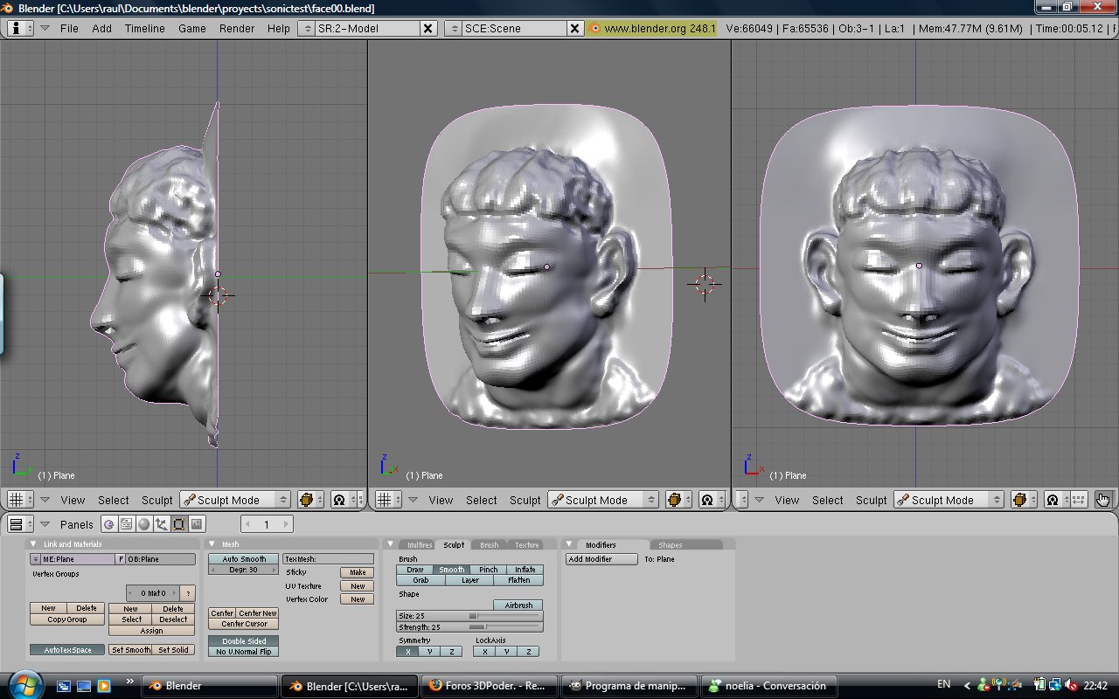Click Make button next to Sticky
This screenshot has width=1119, height=699.
pos(358,572)
